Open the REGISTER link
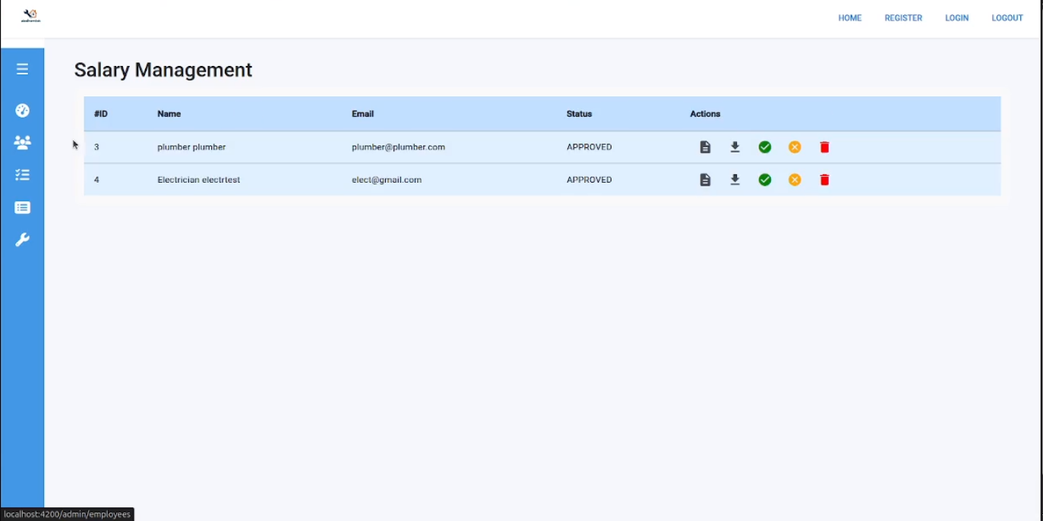Viewport: 1043px width, 521px height. pos(903,18)
